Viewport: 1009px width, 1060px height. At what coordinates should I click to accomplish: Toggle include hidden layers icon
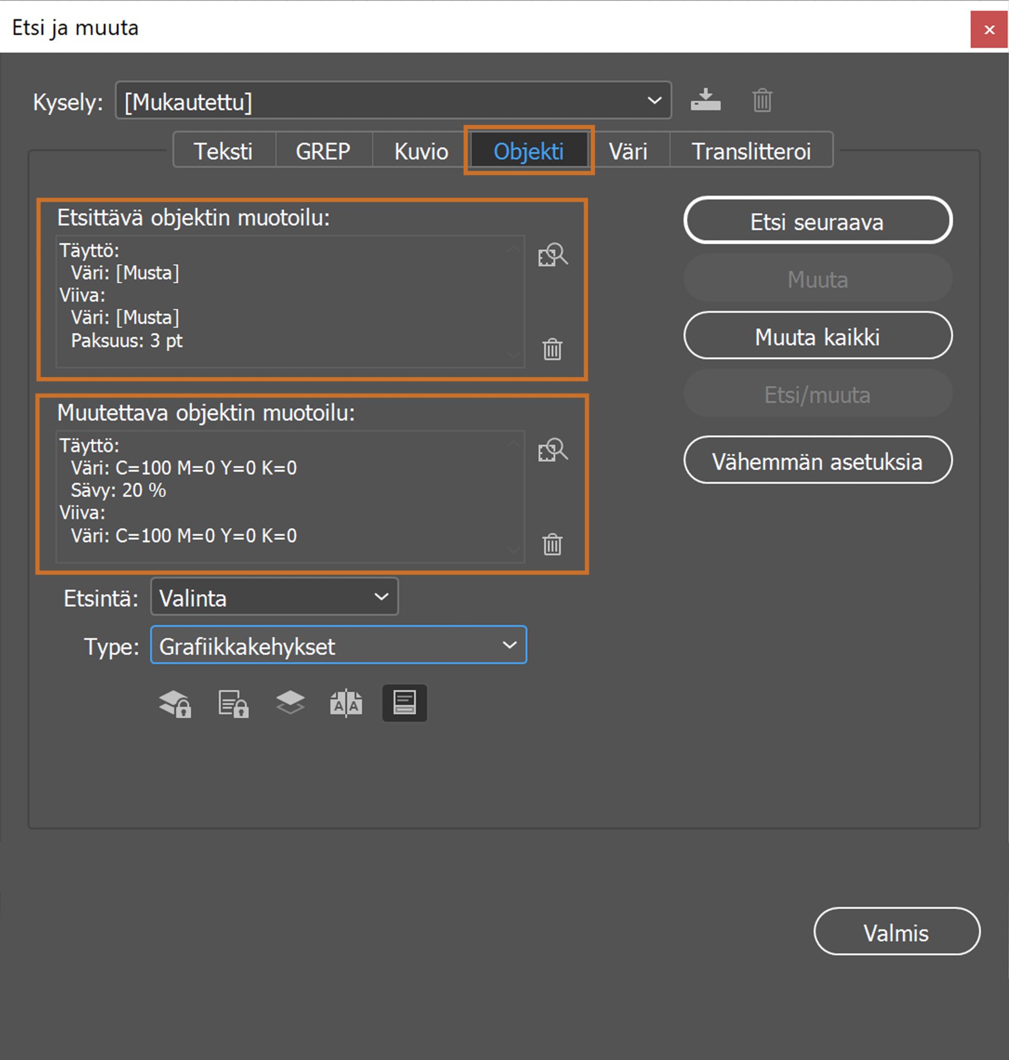[290, 703]
